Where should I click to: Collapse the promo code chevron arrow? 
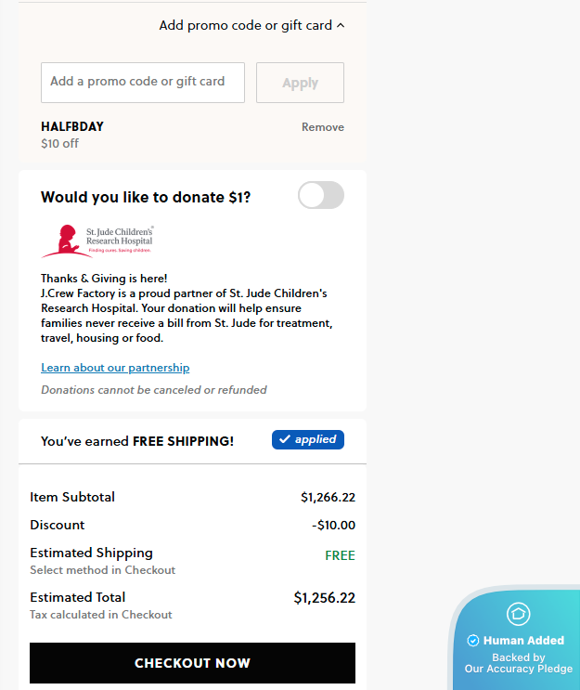click(x=341, y=25)
